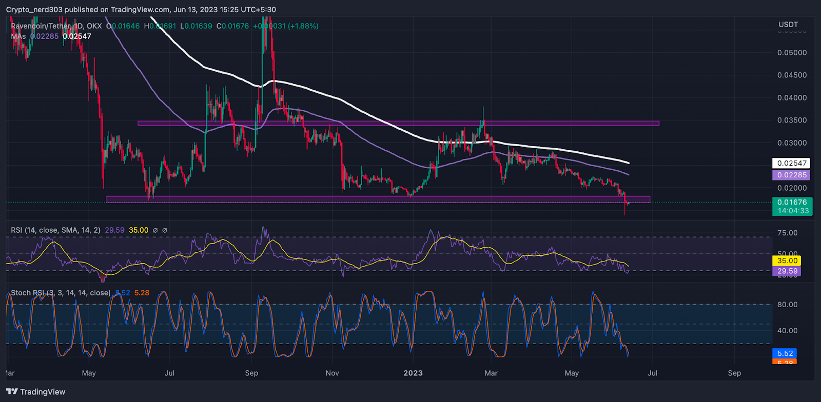Click the Jul 2023 label on the time axis
The width and height of the screenshot is (821, 402).
tap(653, 373)
